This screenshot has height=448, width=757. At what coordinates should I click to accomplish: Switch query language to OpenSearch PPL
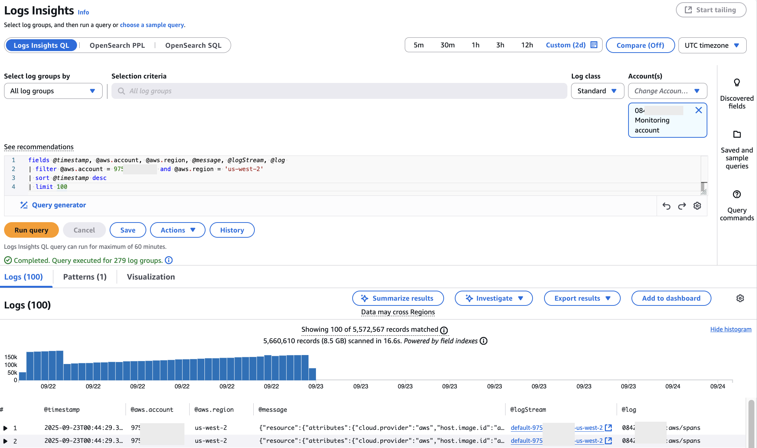click(117, 45)
